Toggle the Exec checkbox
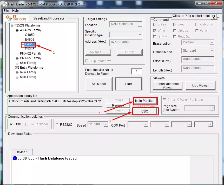 pos(175,24)
